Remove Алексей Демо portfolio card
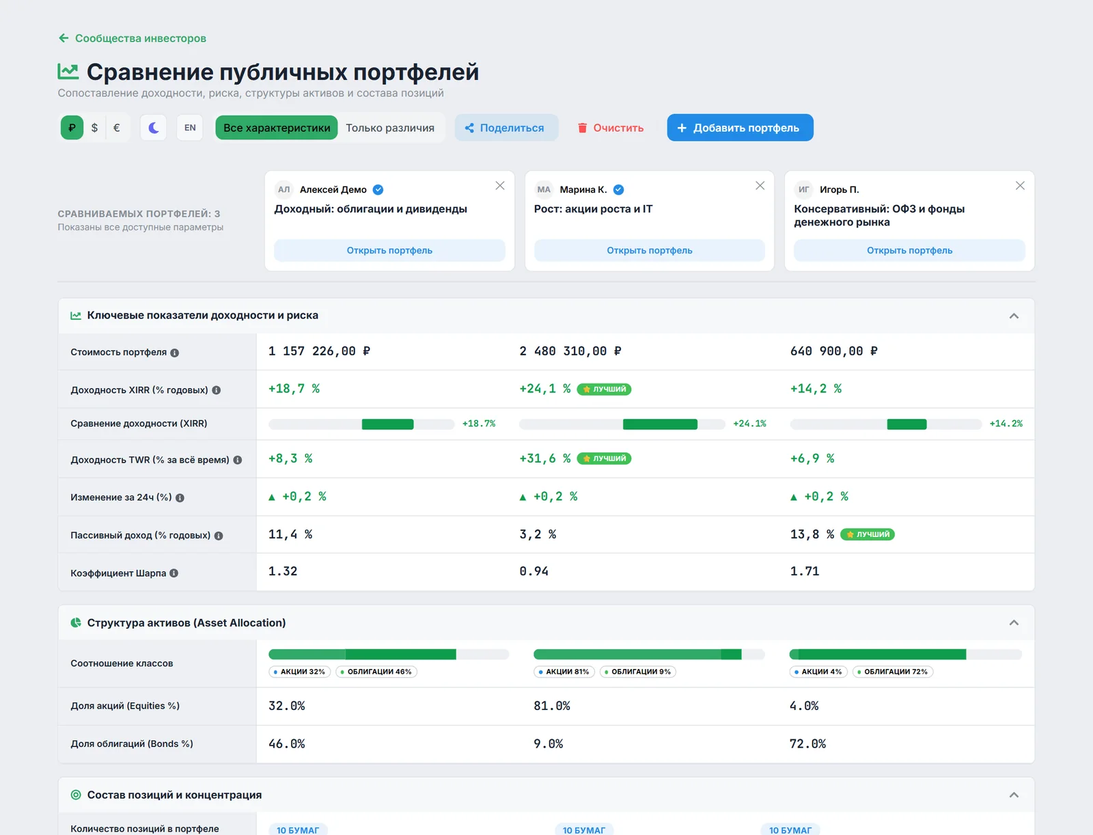This screenshot has height=835, width=1093. [x=500, y=186]
